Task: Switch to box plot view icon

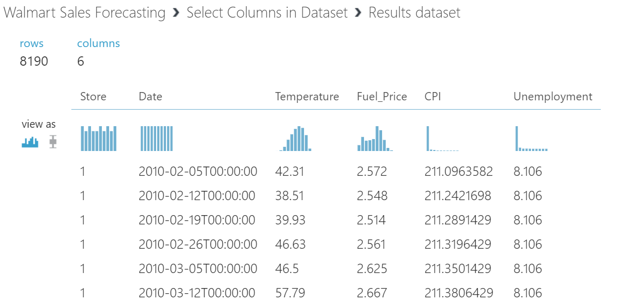Action: (x=52, y=142)
